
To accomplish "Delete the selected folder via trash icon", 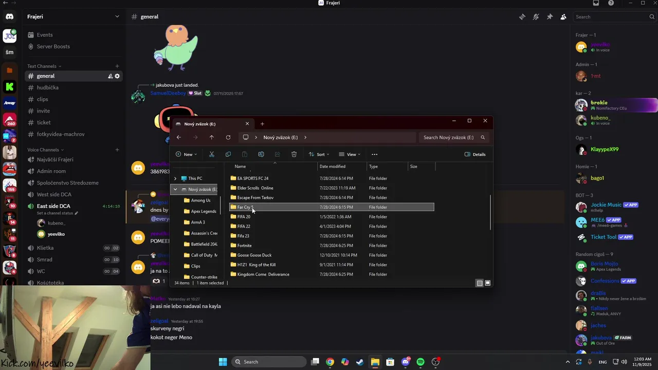I will (x=294, y=154).
